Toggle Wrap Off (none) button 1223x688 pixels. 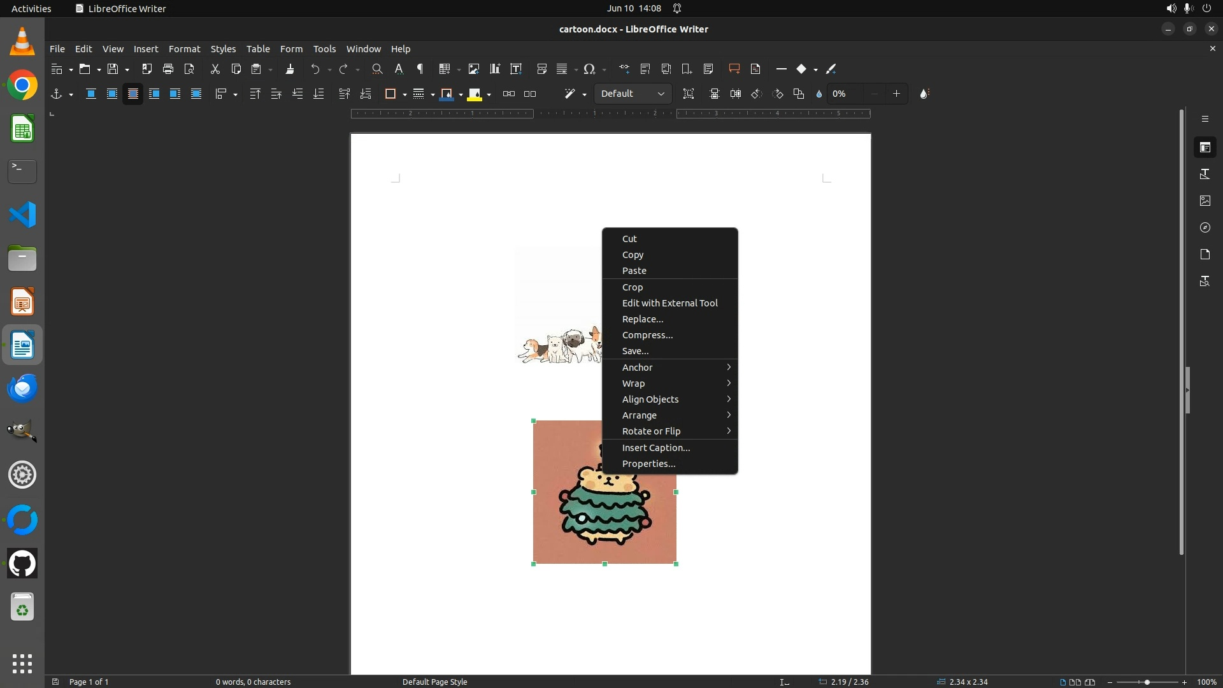tap(91, 94)
